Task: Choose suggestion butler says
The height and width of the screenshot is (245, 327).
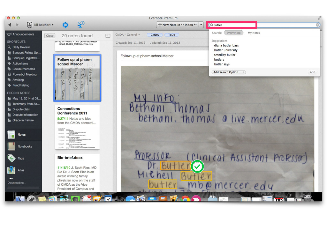Action: pyautogui.click(x=222, y=64)
